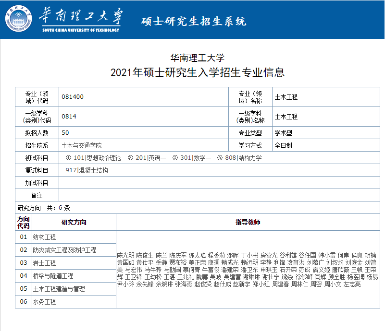The width and height of the screenshot is (385, 331).
Task: Click the 研究方向 column header
Action: pos(74,222)
